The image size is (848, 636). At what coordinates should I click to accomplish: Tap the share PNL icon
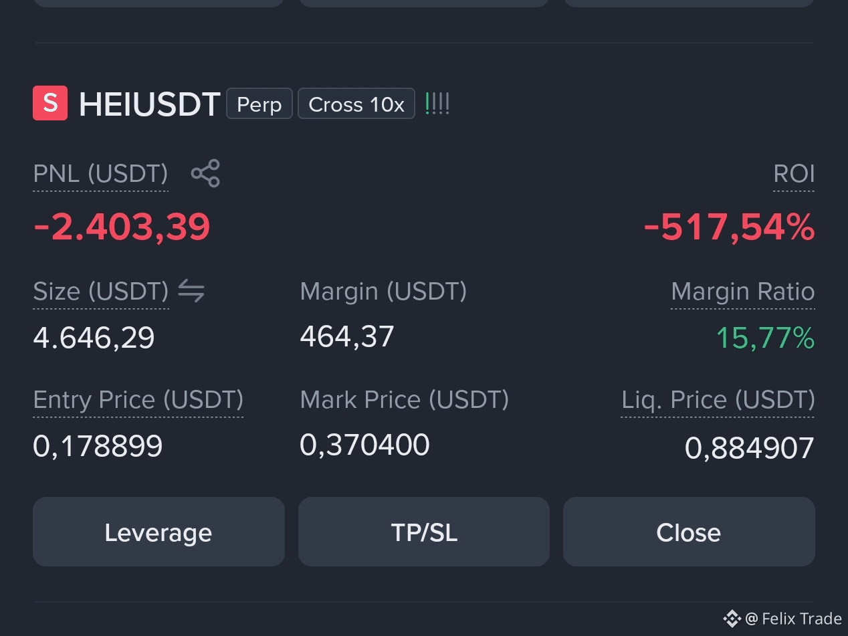tap(205, 173)
